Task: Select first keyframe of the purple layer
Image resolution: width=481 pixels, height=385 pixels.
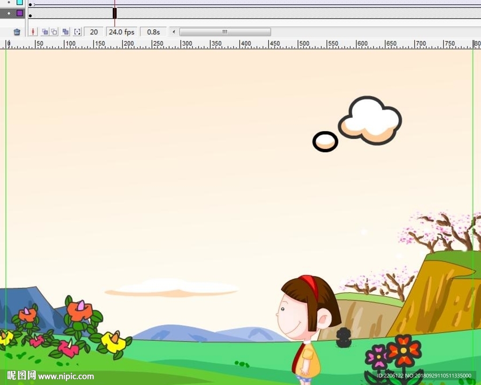Action: click(x=31, y=16)
